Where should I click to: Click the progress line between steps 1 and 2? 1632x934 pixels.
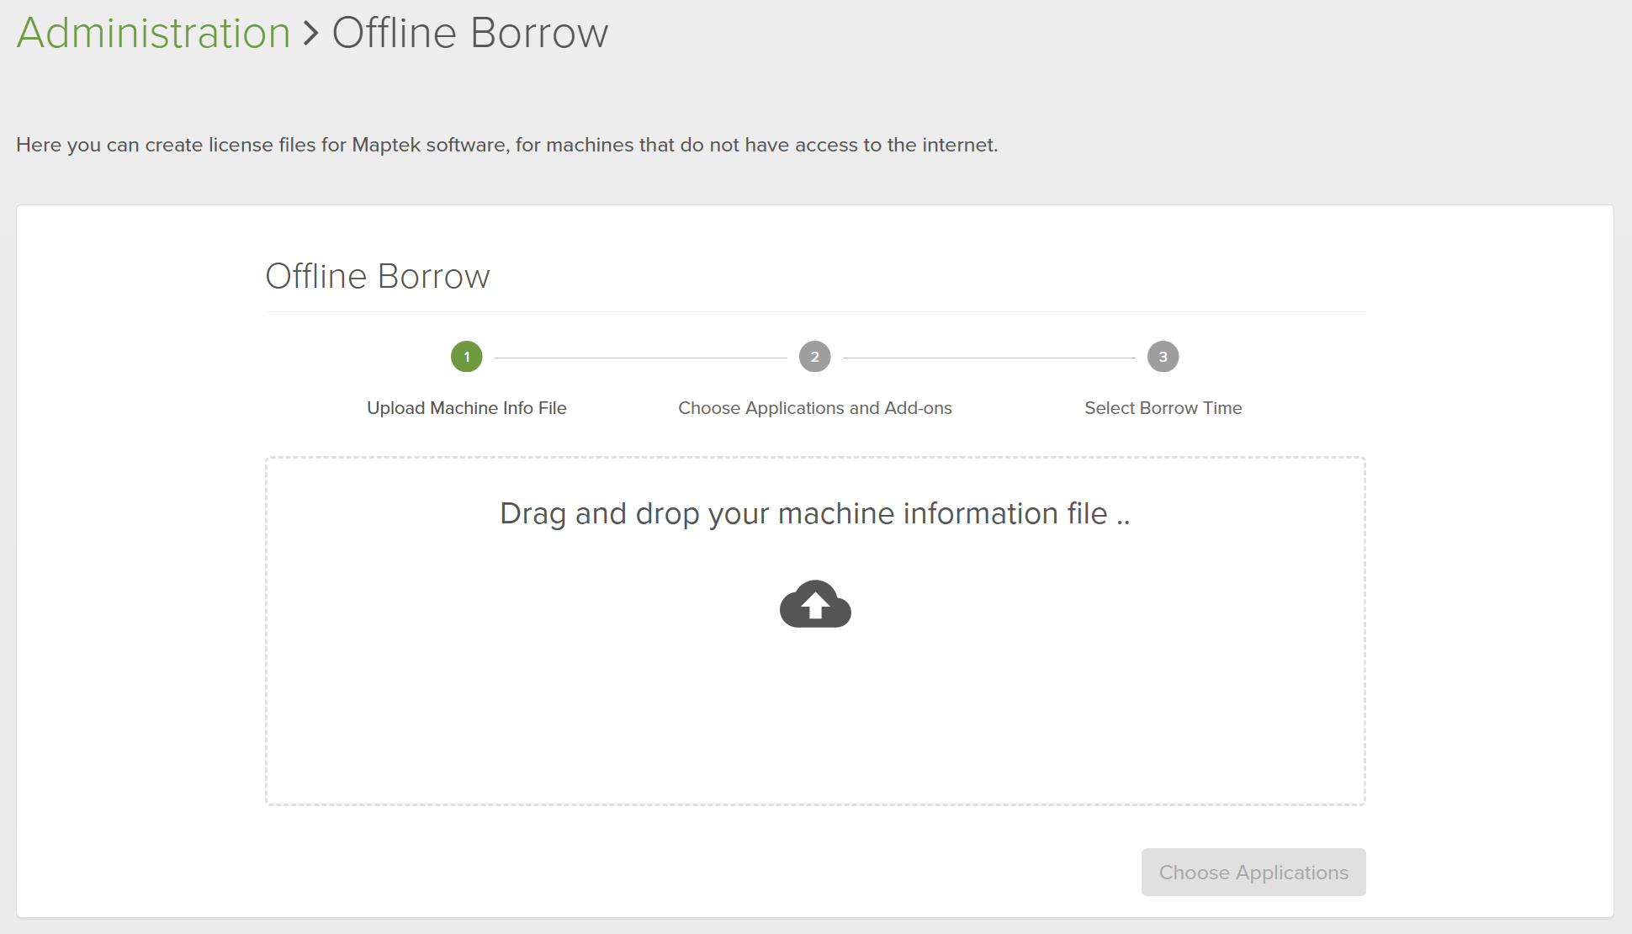pos(641,358)
